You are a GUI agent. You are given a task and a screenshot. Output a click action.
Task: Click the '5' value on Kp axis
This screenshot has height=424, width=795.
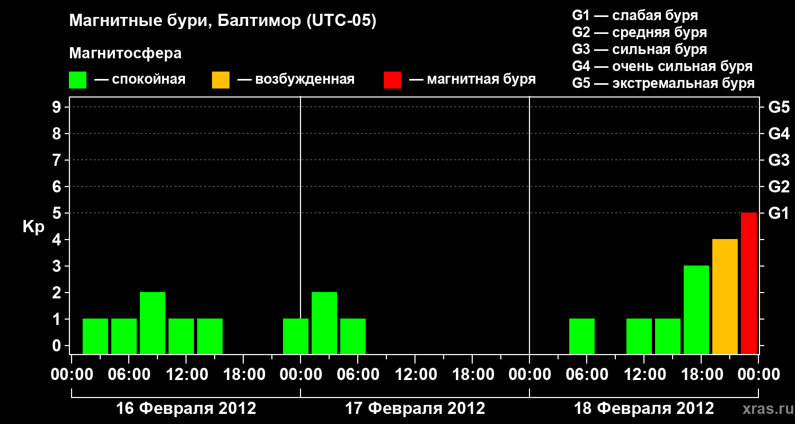click(x=58, y=213)
